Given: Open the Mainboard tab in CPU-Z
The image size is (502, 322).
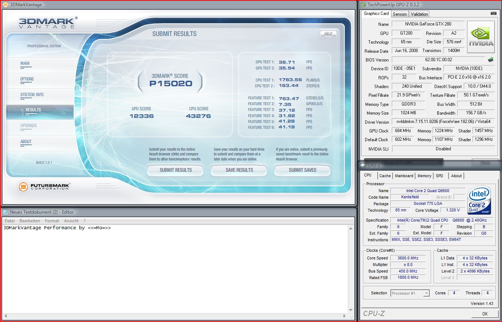Looking at the screenshot, I should pyautogui.click(x=404, y=176).
